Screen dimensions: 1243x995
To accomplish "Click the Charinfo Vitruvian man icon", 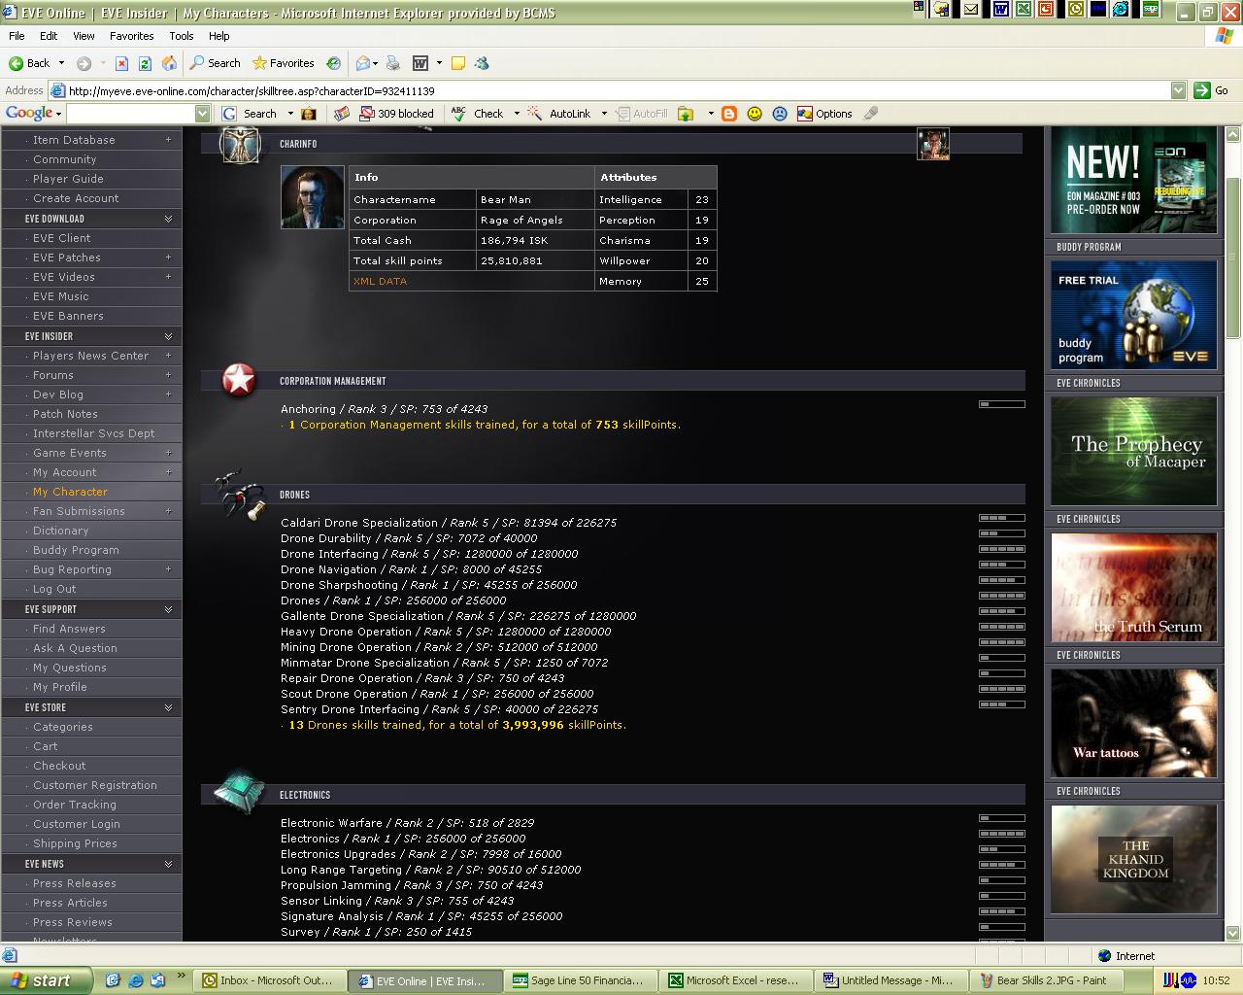I will [x=239, y=144].
